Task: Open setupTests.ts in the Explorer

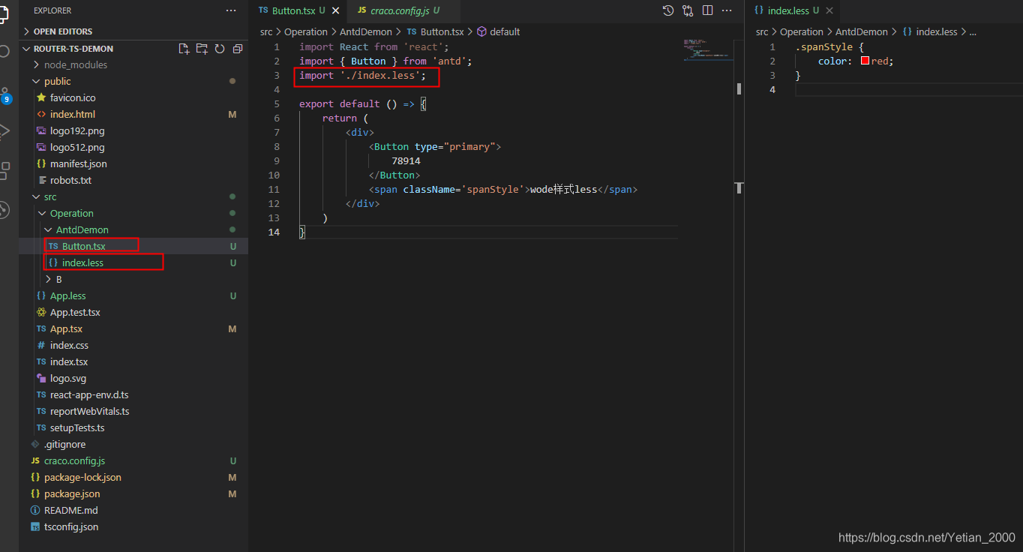Action: (x=77, y=428)
